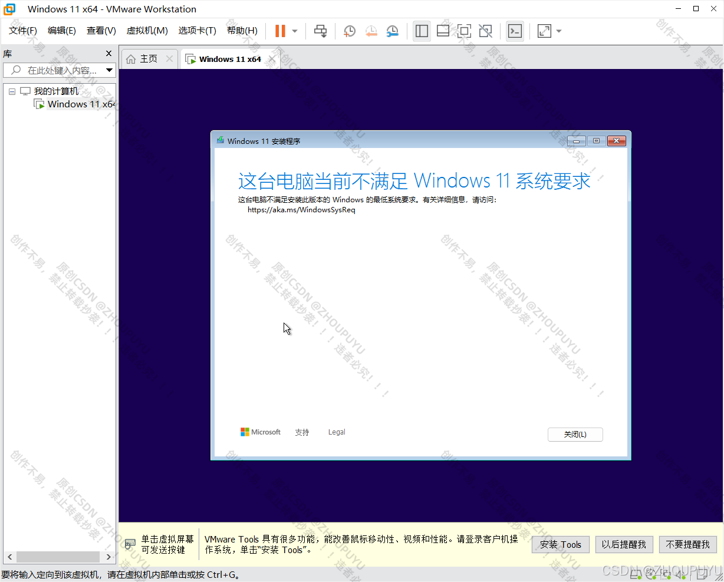Minimize the Windows 11 setup dialog
The width and height of the screenshot is (724, 582).
point(576,141)
